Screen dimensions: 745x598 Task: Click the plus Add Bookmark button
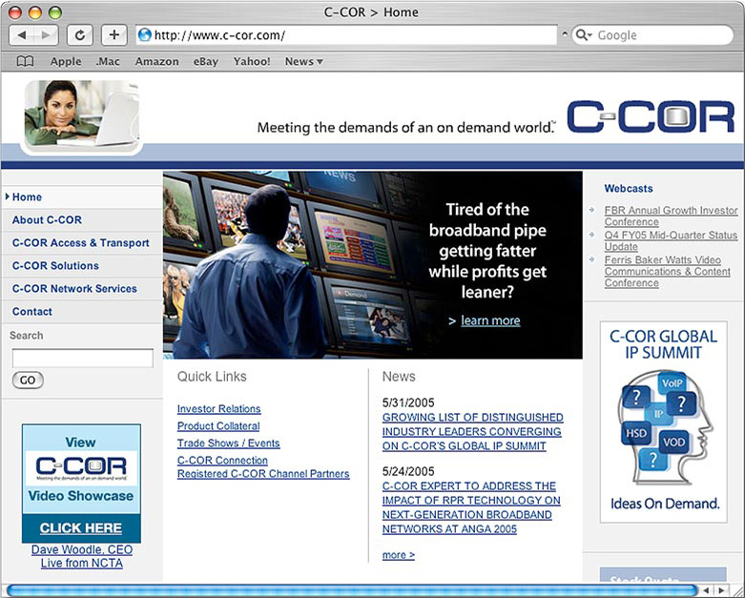pyautogui.click(x=114, y=35)
